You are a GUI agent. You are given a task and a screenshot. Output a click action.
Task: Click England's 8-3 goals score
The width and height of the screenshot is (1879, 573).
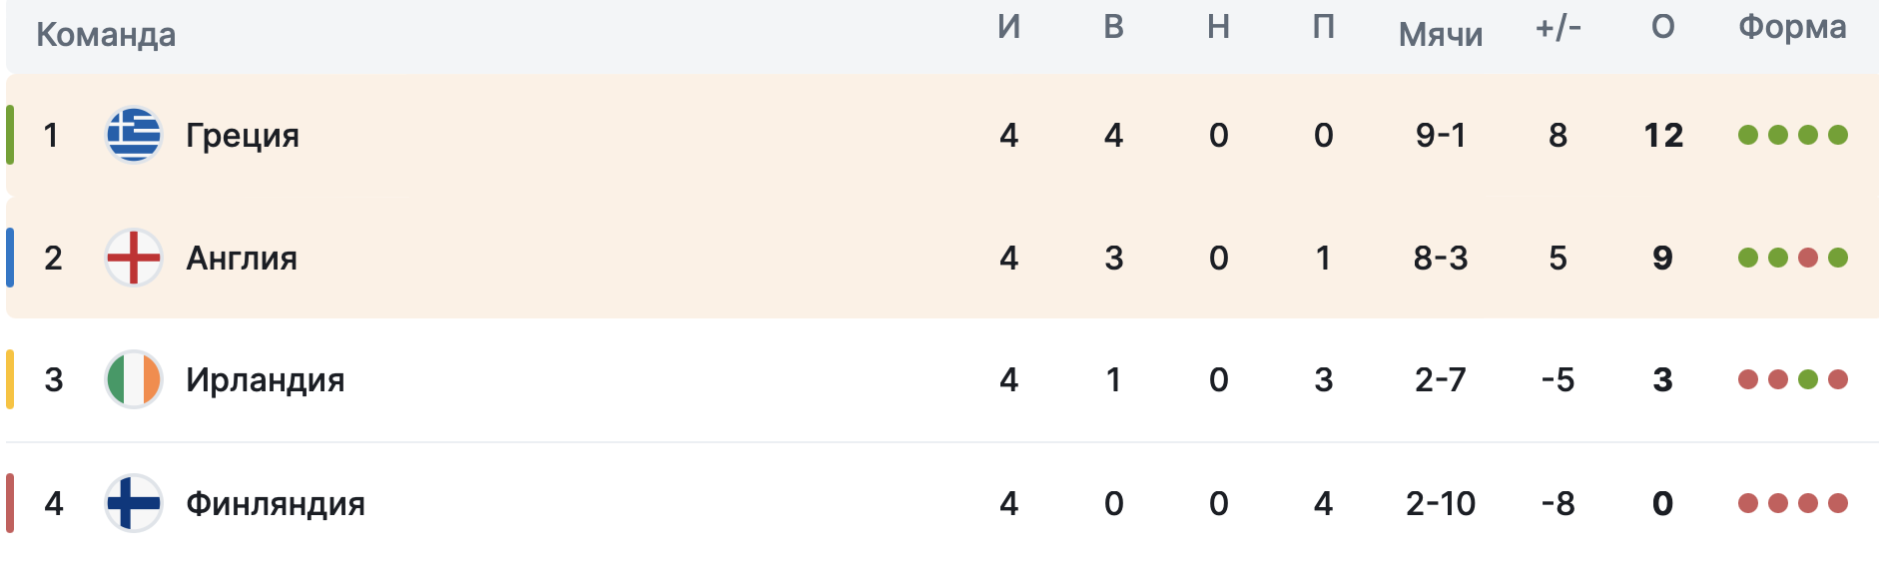coord(1441,258)
